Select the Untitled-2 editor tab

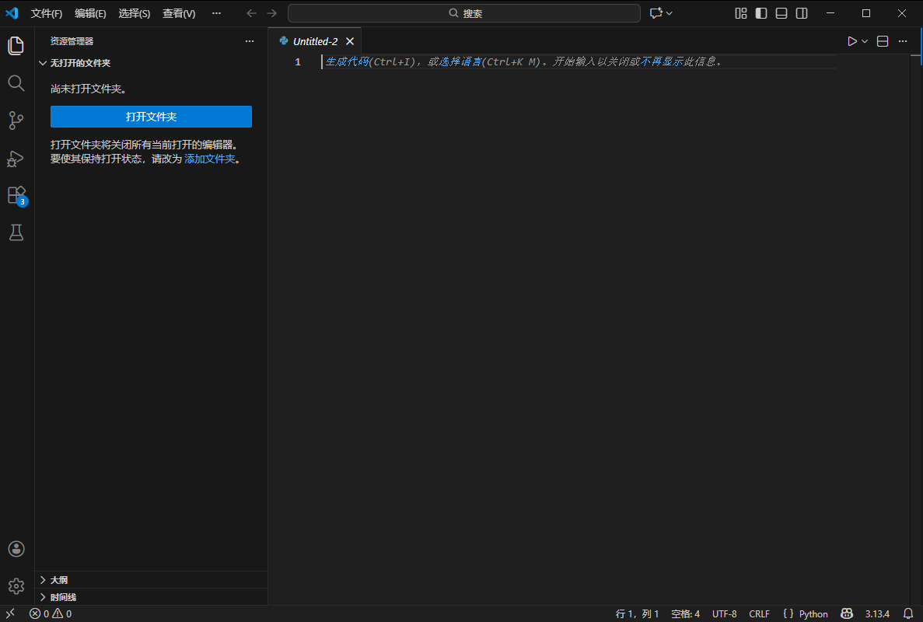click(x=315, y=41)
